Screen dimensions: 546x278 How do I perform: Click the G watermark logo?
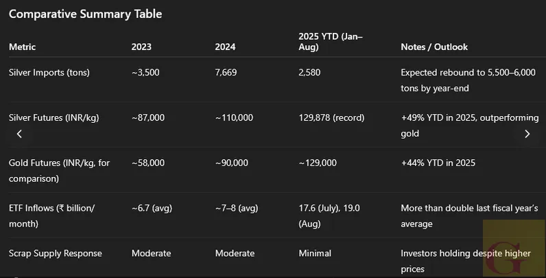click(514, 248)
